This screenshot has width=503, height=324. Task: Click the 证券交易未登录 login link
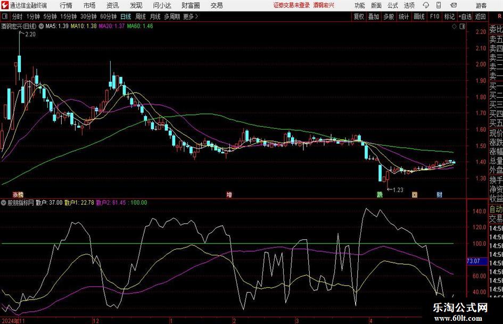(x=292, y=5)
